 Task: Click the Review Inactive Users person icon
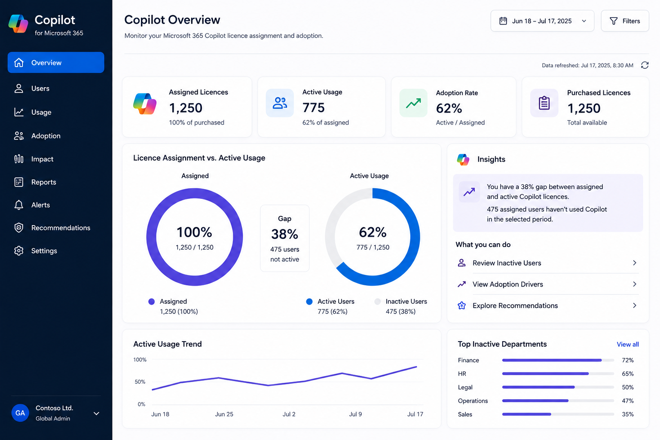pos(462,263)
